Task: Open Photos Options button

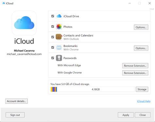Action: (x=141, y=27)
